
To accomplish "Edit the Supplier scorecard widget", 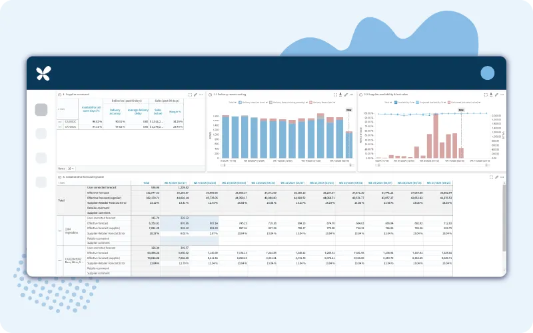I will pos(196,95).
